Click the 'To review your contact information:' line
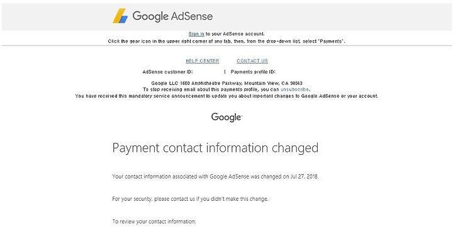 pos(154,222)
